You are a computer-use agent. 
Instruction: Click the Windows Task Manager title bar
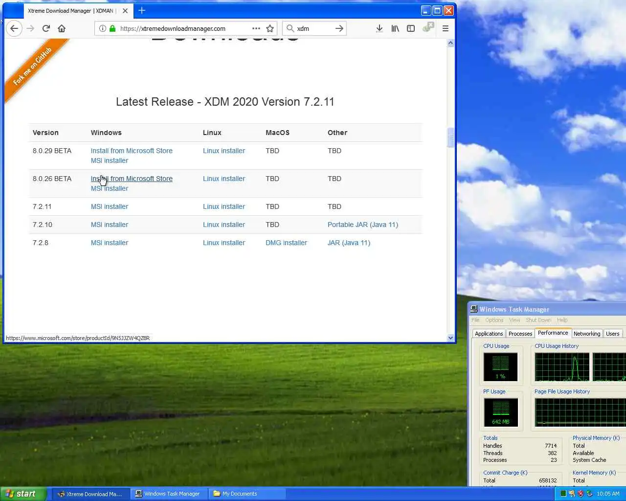pos(547,309)
